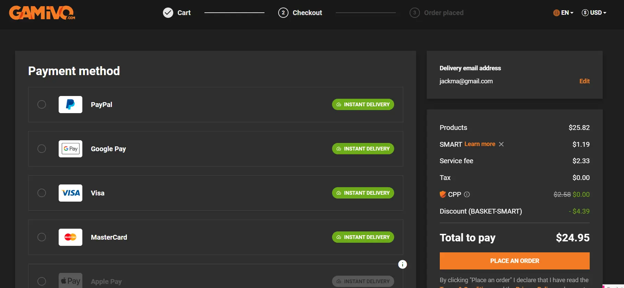Click the PayPal logo icon
Viewport: 624px width, 288px height.
[70, 105]
